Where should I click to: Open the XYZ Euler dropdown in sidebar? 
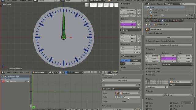click(x=130, y=30)
